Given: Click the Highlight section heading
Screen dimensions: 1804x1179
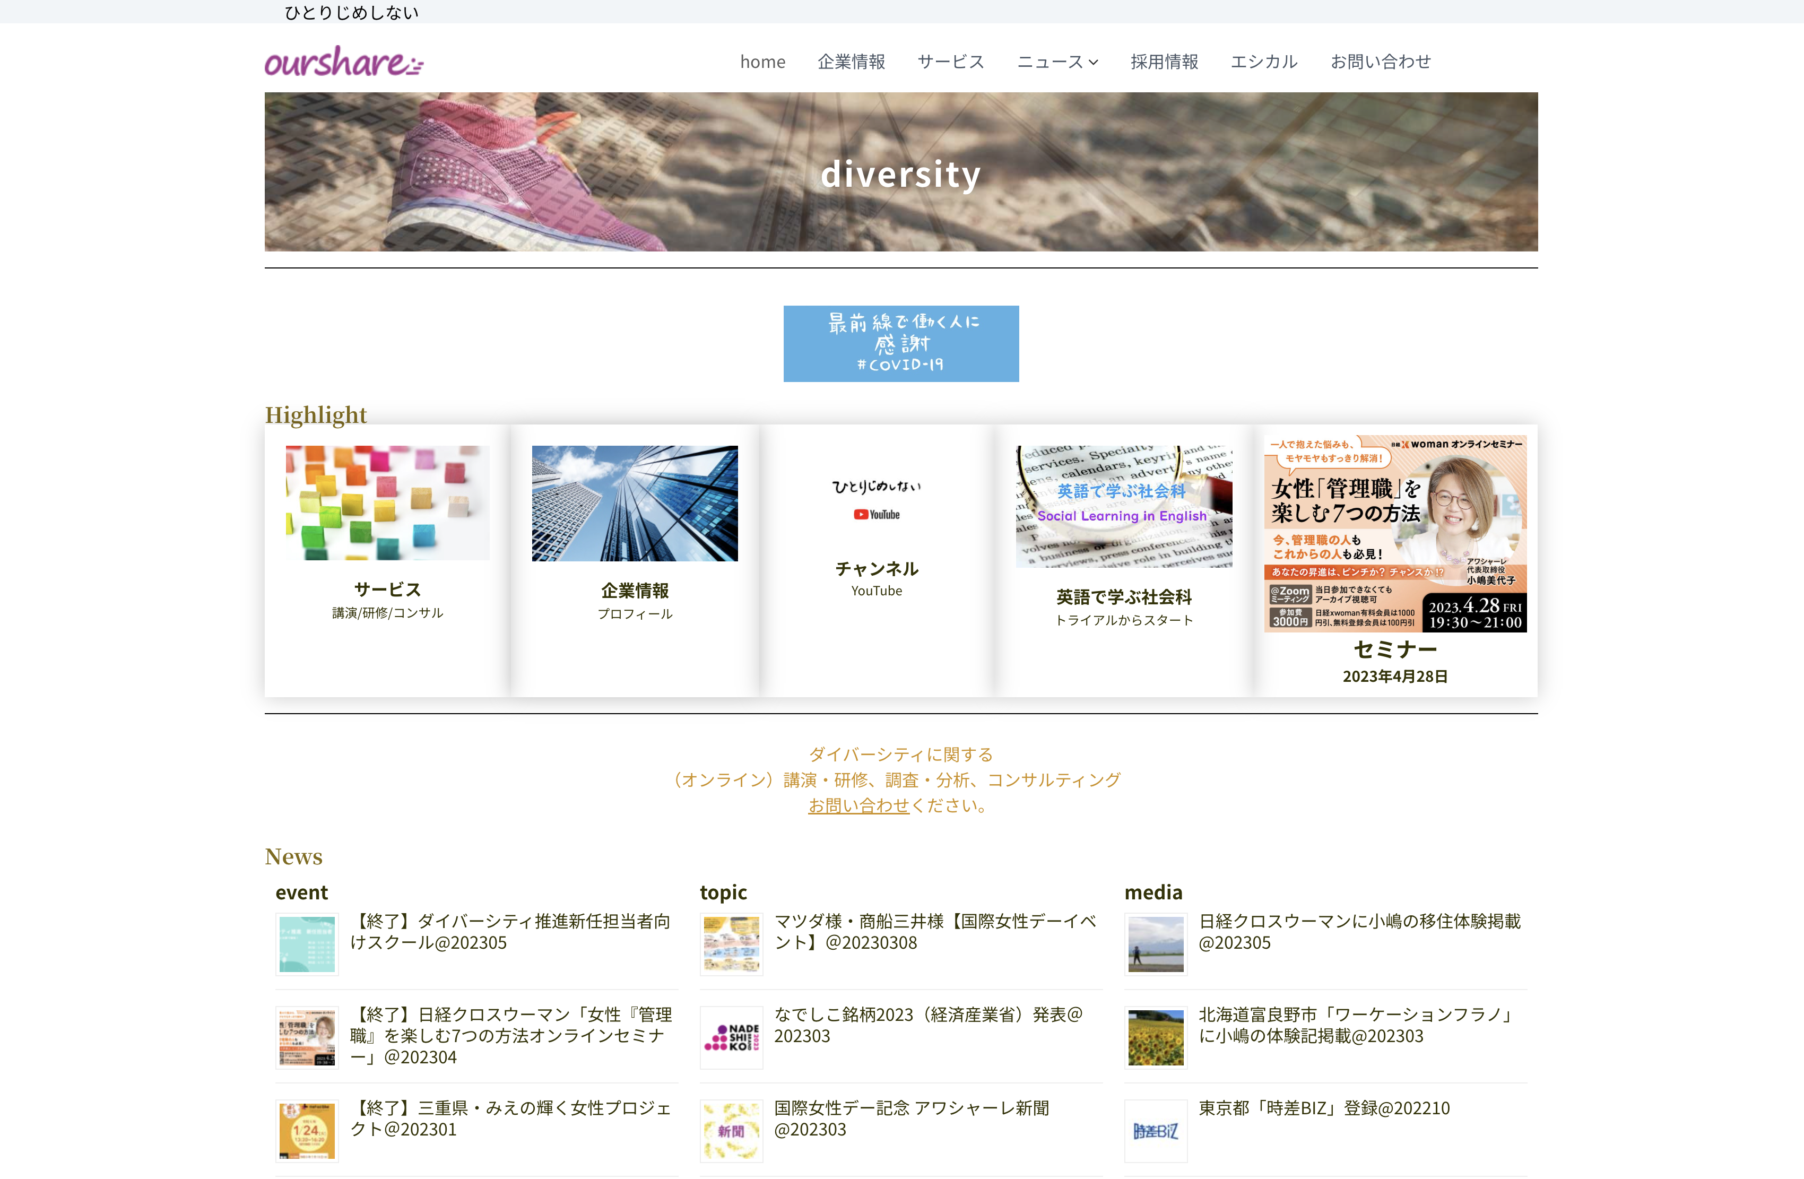Looking at the screenshot, I should 315,415.
